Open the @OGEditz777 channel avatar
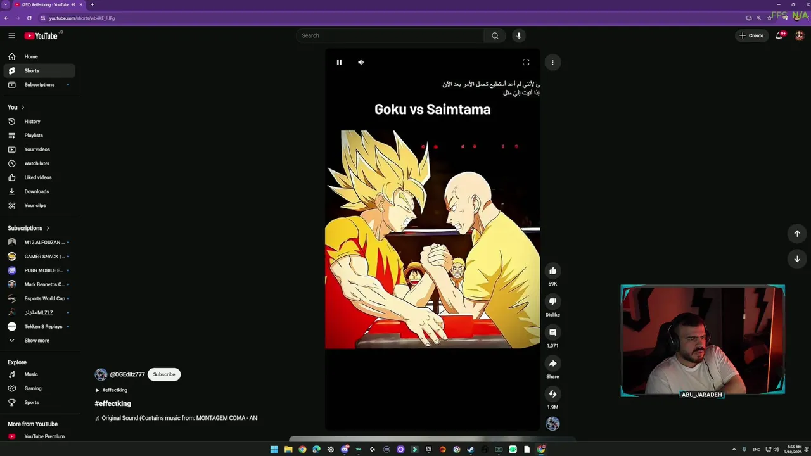The image size is (811, 456). (x=101, y=374)
